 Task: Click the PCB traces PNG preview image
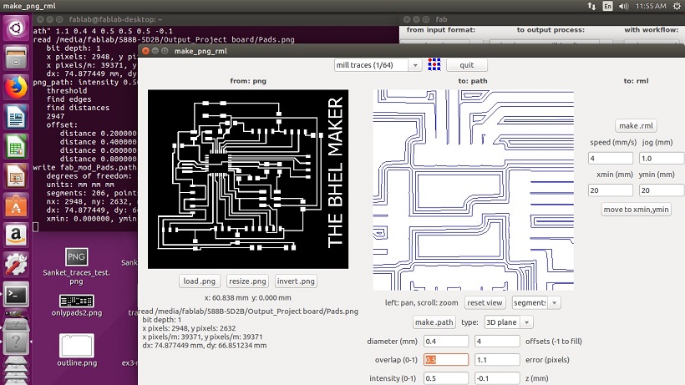pos(248,179)
